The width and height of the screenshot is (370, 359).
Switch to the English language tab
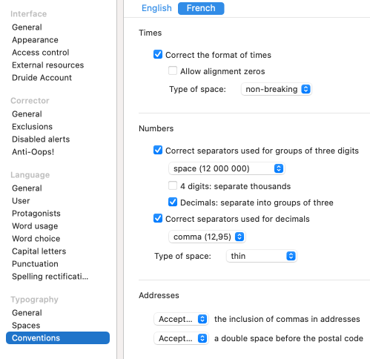[x=156, y=8]
